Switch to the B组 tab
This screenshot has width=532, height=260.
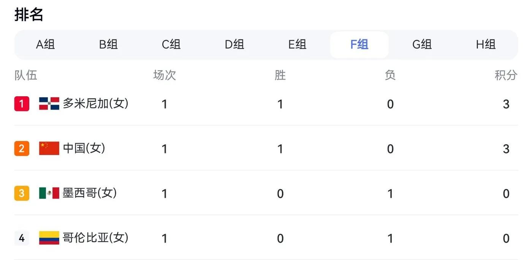pyautogui.click(x=108, y=44)
